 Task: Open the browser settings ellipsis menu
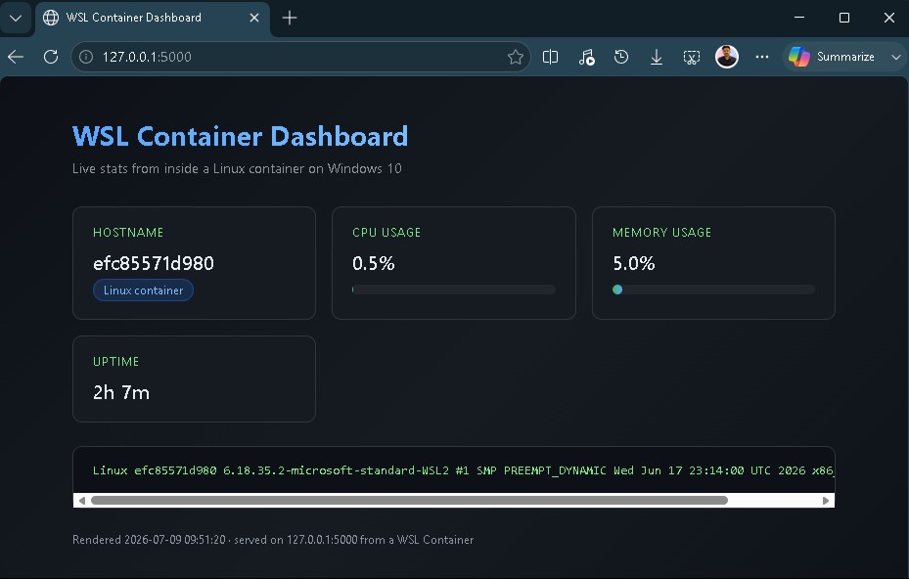[x=762, y=57]
